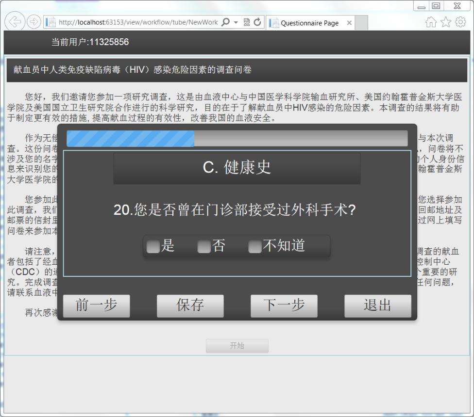The width and height of the screenshot is (474, 417).
Task: Open Favorites star icon
Action: 445,22
